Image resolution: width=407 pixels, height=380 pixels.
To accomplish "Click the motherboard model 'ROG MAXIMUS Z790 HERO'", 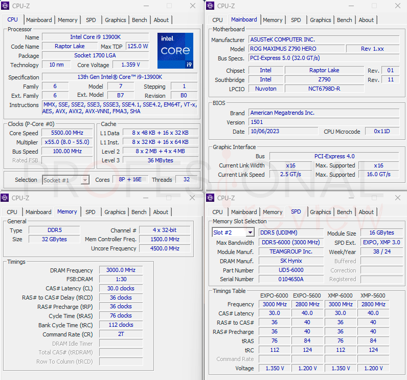I will coord(297,49).
